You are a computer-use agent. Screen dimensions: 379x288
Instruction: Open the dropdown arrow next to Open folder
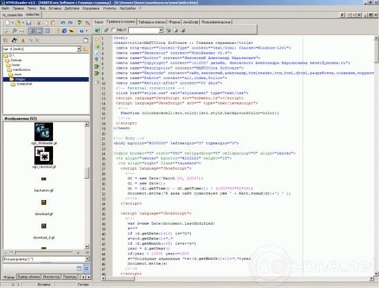point(23,23)
